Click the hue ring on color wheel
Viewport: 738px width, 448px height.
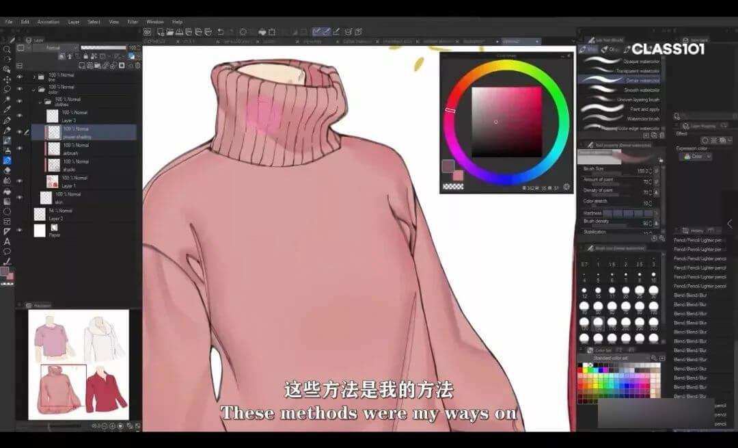click(x=506, y=65)
